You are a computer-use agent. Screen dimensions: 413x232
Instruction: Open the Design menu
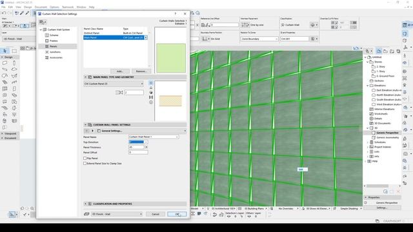[28, 7]
